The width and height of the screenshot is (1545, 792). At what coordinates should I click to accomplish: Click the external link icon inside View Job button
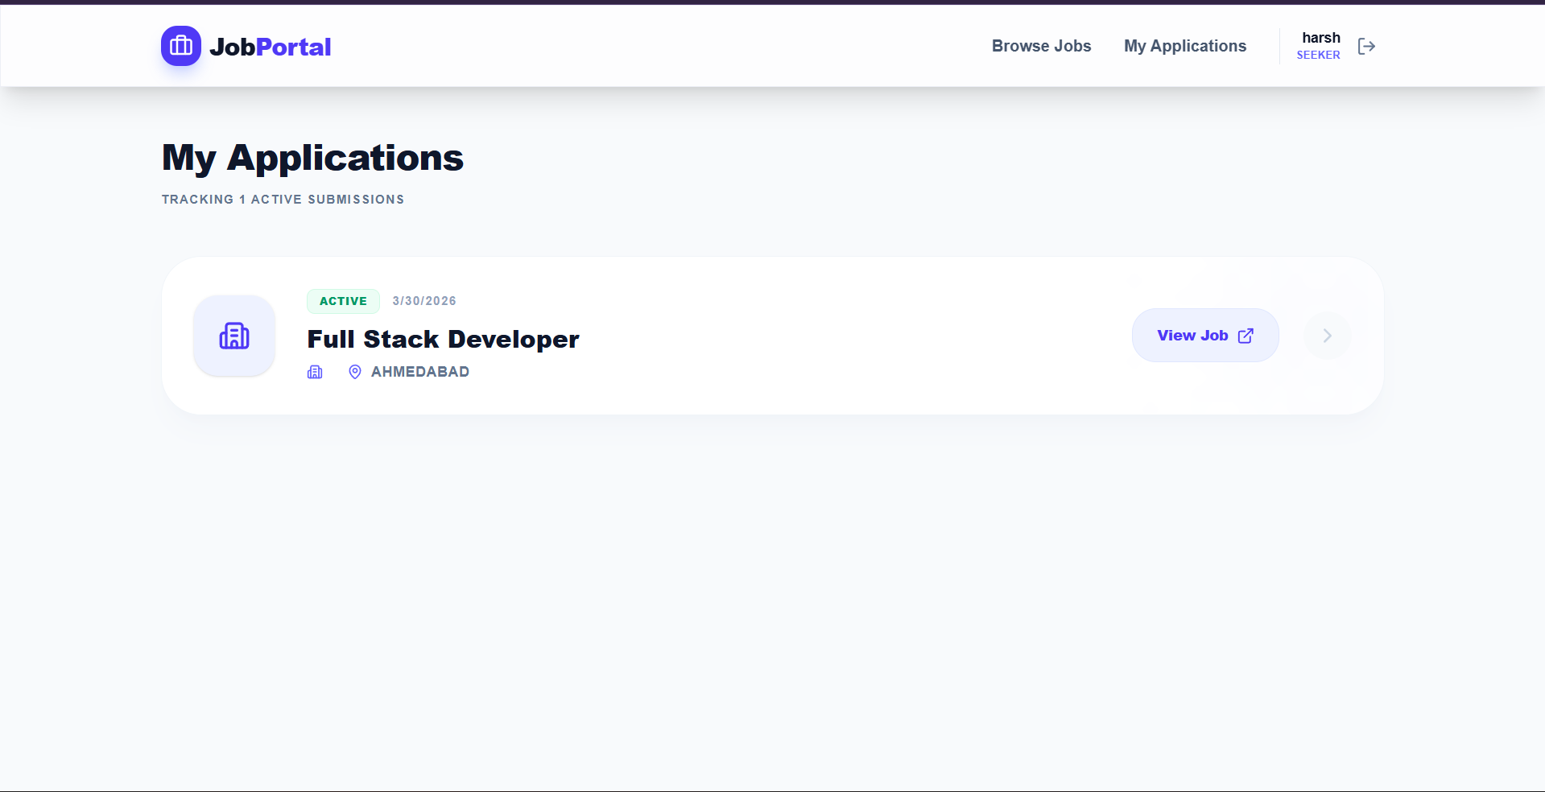coord(1246,336)
